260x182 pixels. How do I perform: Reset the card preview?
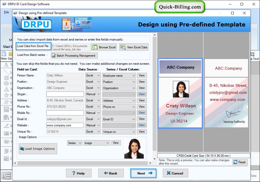tap(240, 162)
